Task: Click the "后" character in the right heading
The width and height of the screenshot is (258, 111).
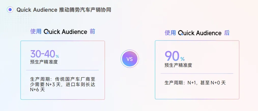Action: click(227, 33)
